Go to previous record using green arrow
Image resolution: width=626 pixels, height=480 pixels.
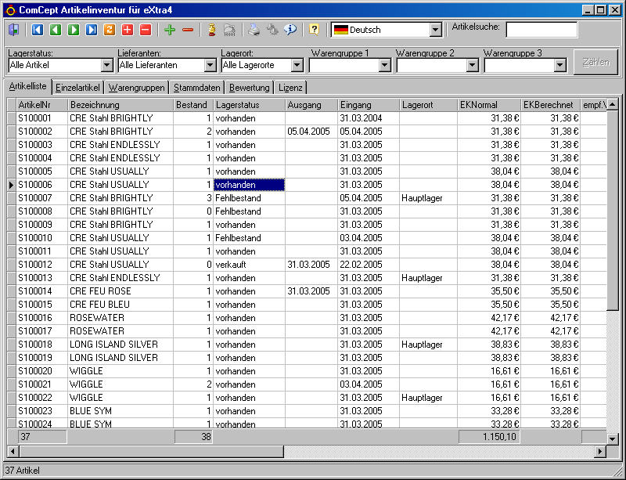(56, 30)
